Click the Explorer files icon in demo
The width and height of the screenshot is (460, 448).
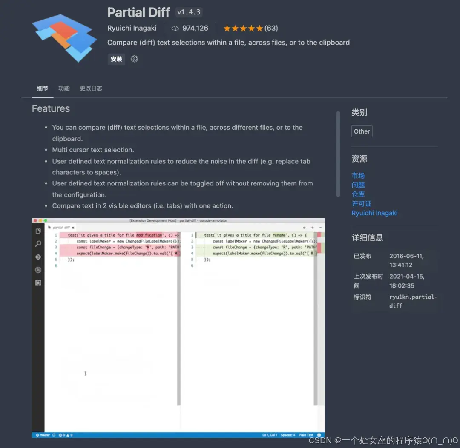[38, 231]
